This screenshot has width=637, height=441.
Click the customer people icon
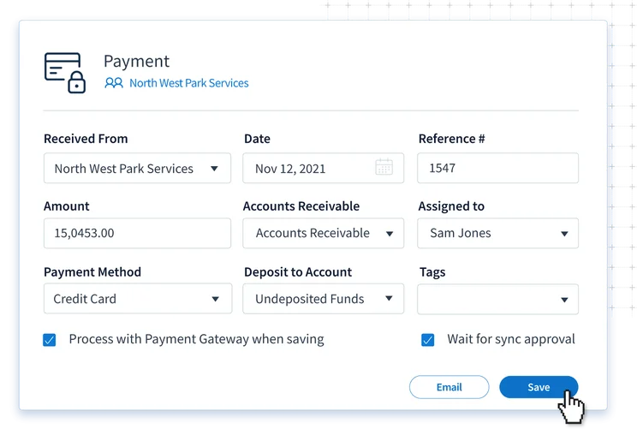114,83
